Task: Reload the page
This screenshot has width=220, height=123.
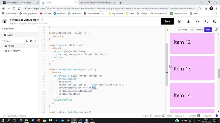Action: point(14,8)
